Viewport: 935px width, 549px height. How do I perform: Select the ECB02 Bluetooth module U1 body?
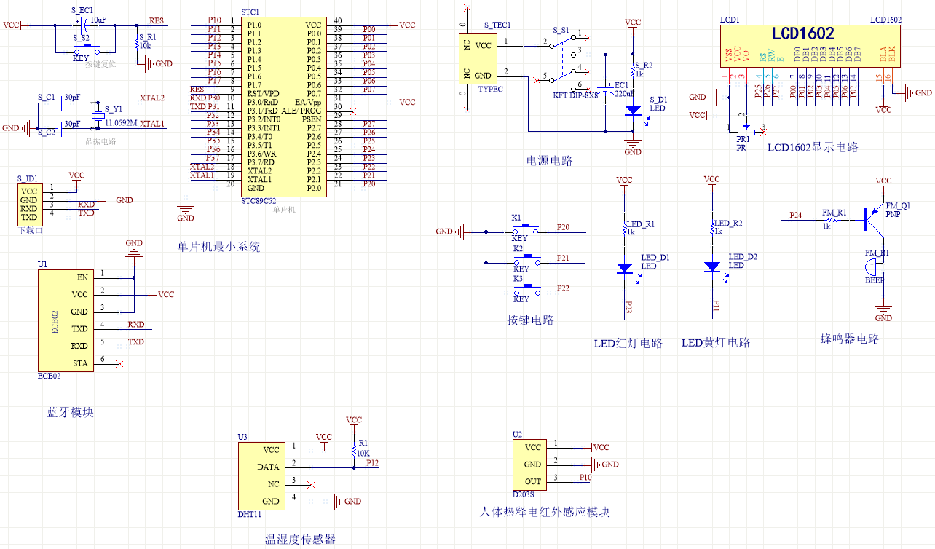coord(66,320)
